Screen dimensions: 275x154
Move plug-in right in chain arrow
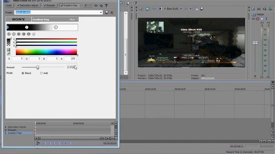90,6
